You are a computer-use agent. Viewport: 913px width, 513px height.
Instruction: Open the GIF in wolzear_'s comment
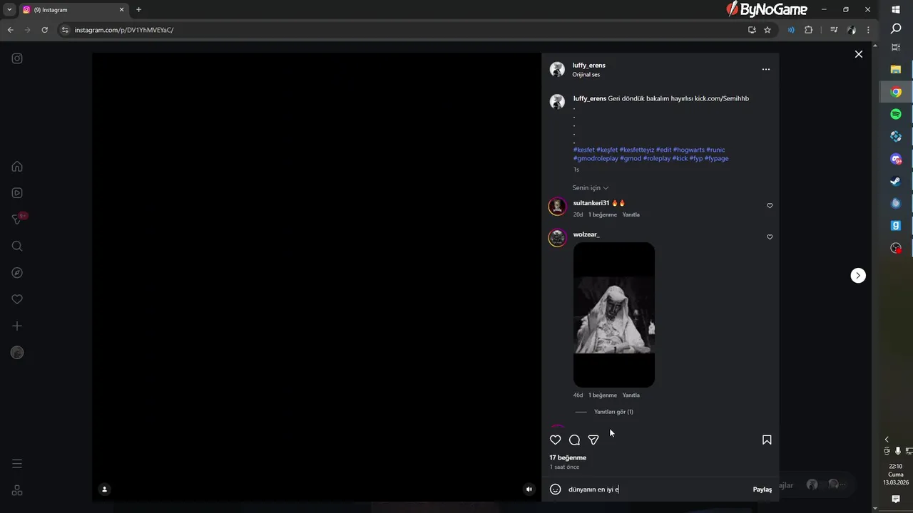point(613,315)
